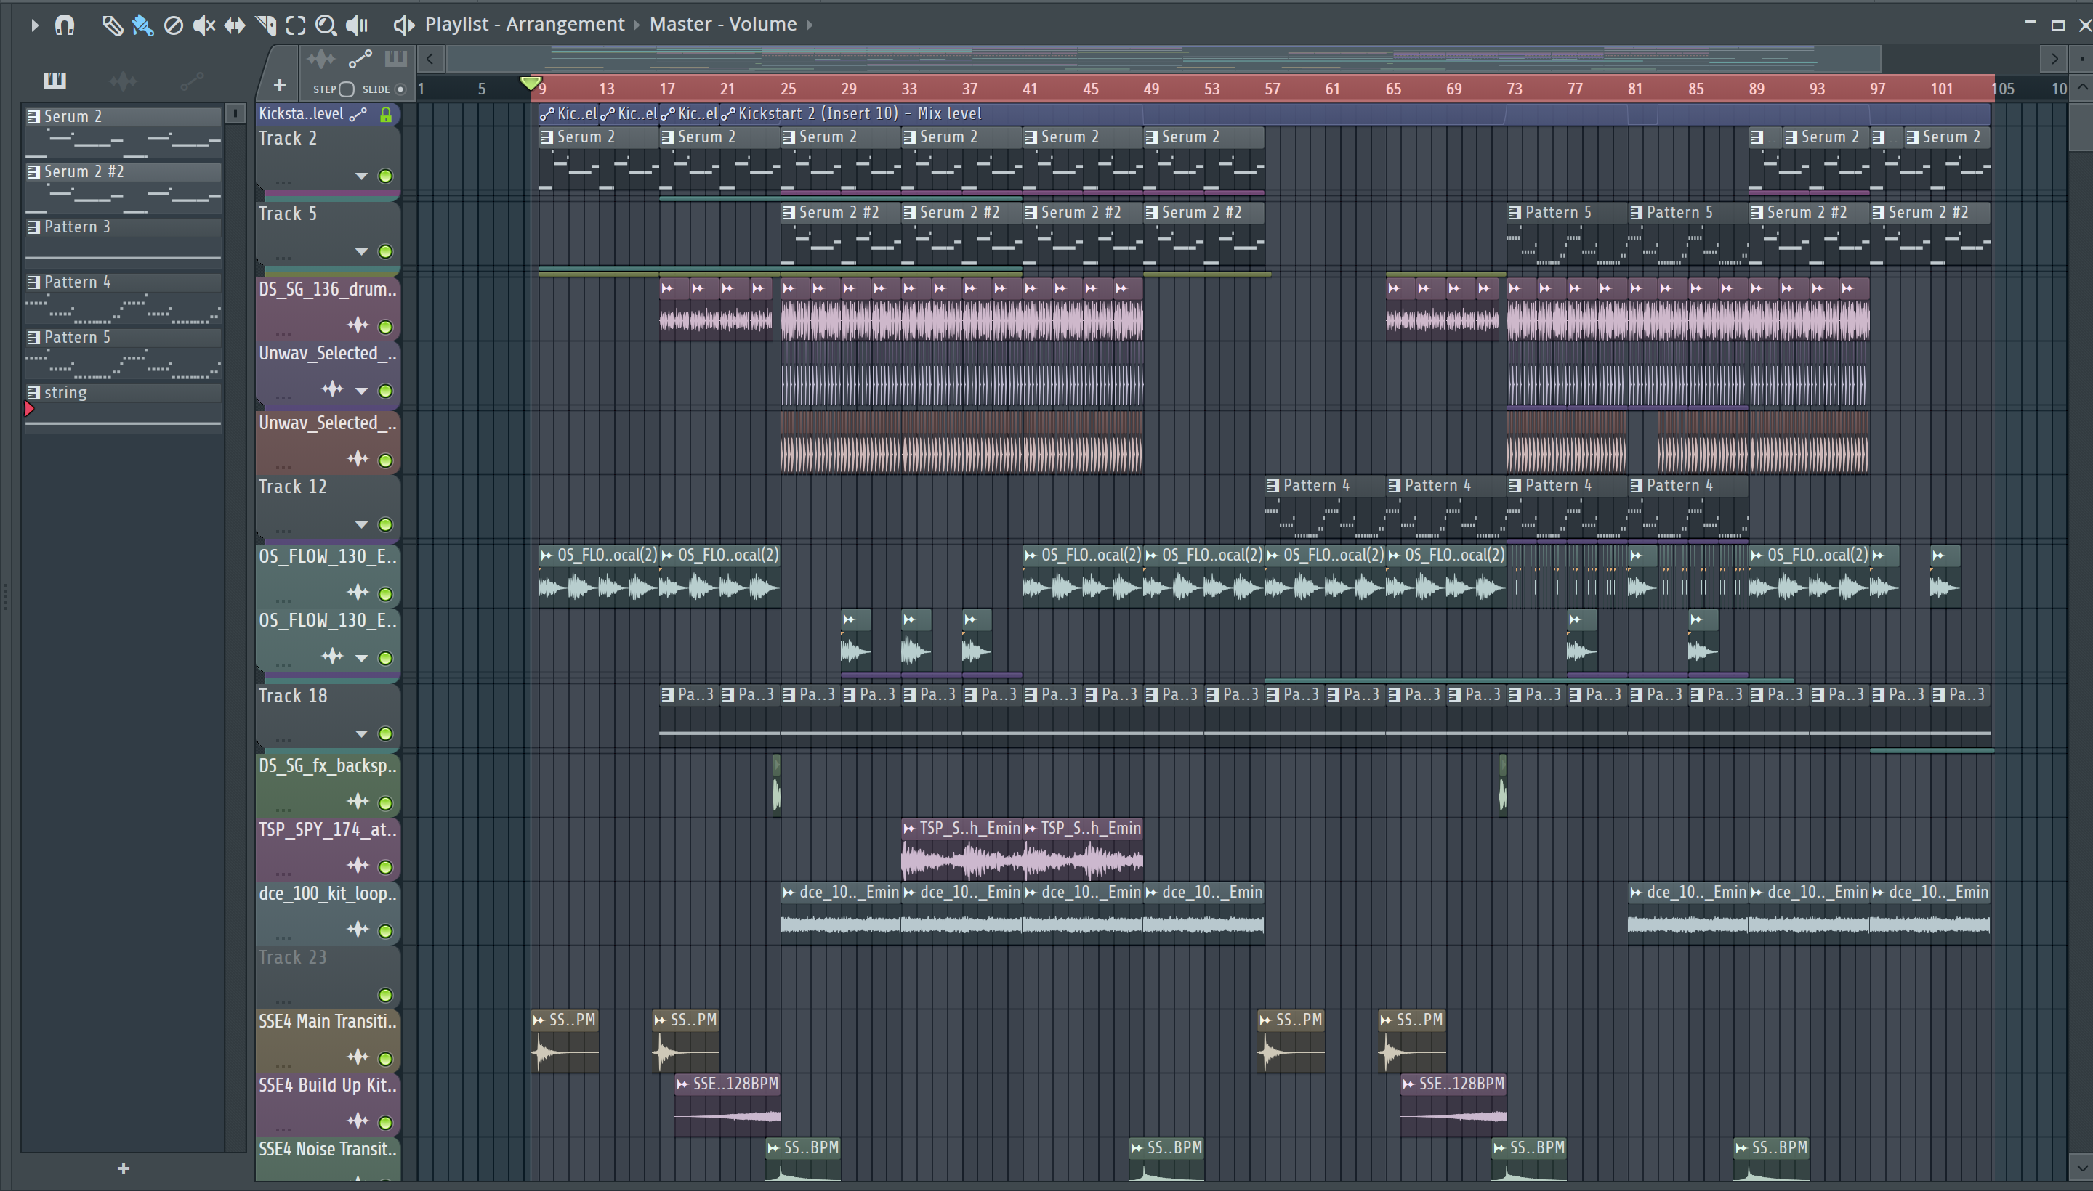
Task: Select the Draw pencil tool
Action: [112, 25]
